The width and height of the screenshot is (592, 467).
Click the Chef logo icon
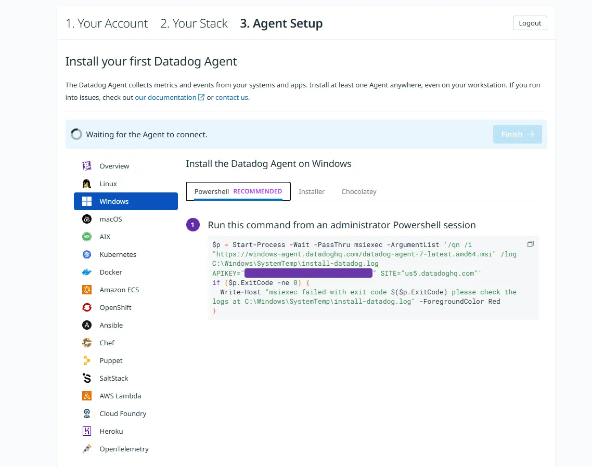(x=87, y=343)
